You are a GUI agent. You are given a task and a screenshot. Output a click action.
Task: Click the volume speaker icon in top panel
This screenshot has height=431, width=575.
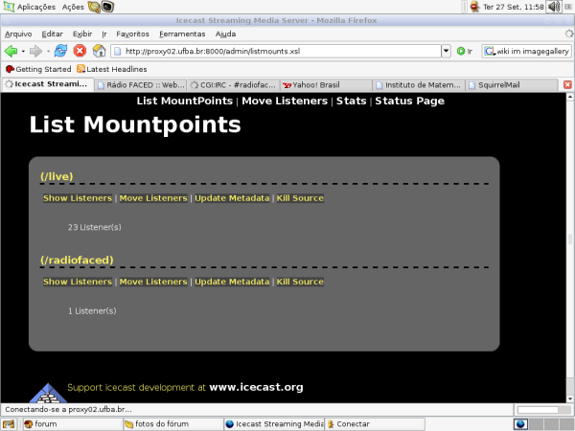[x=553, y=7]
